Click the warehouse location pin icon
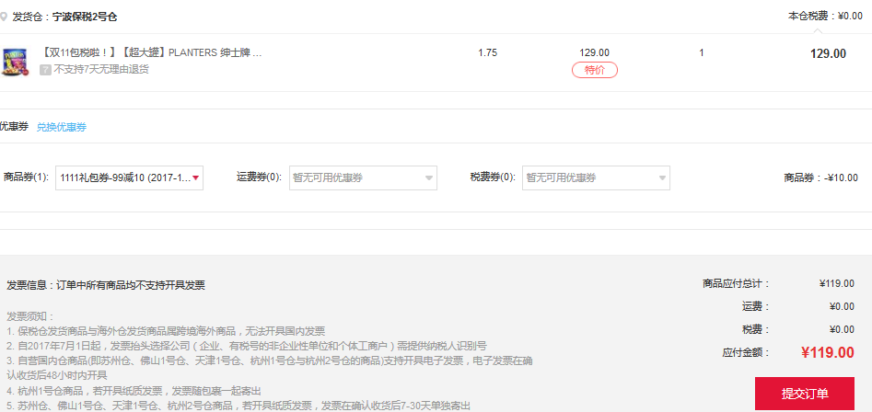 4,17
